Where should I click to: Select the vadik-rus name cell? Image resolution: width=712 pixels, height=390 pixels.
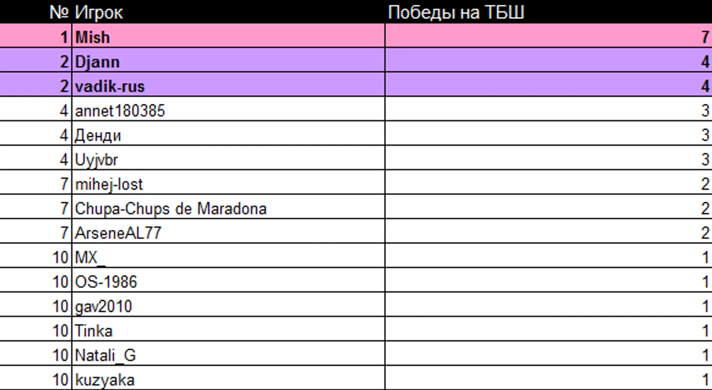[x=228, y=85]
